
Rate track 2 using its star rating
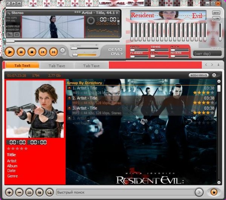(x=204, y=103)
